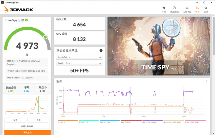Click the vertical scrollbar thumb
Viewport: 215px width, 135px height.
(x=214, y=36)
